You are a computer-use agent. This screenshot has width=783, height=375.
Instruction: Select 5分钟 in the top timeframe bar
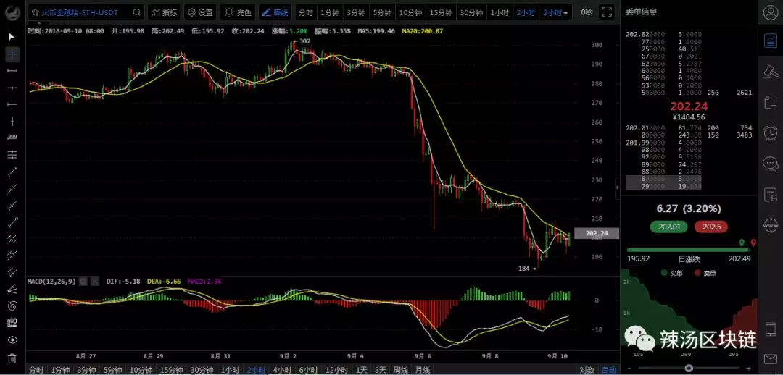[382, 12]
